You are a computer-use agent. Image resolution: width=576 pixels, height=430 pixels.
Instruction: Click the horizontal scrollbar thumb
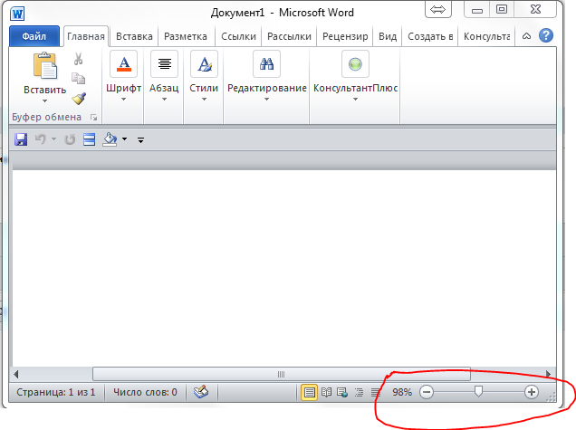281,373
